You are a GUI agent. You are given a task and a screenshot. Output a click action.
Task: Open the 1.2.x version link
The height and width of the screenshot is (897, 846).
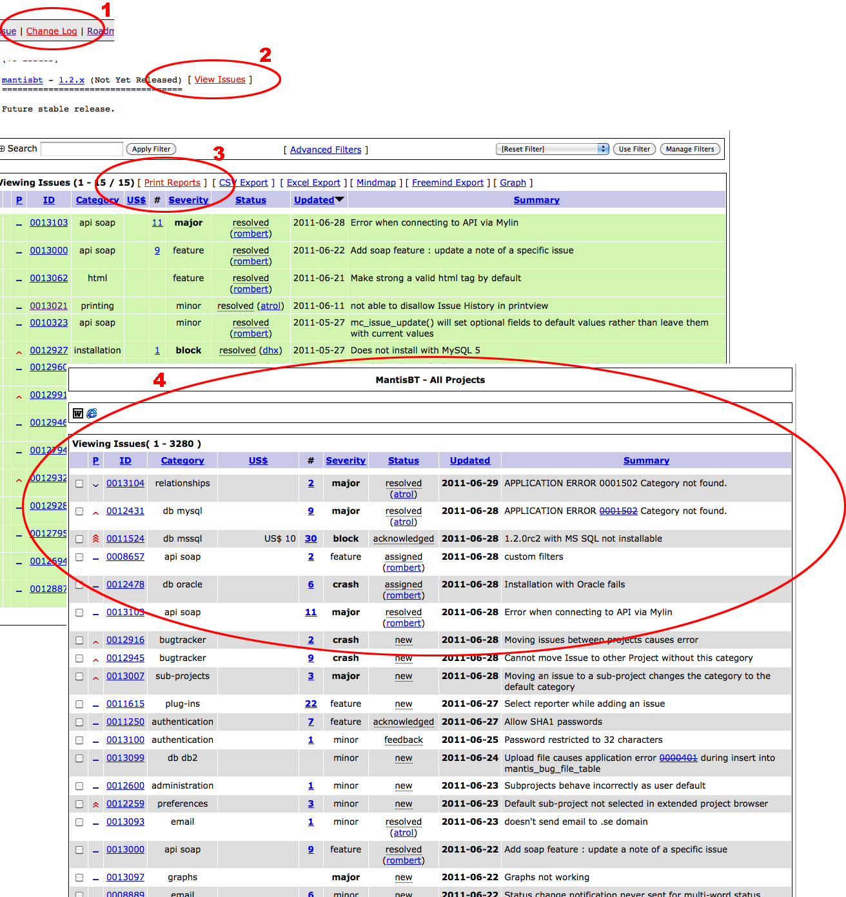click(72, 80)
